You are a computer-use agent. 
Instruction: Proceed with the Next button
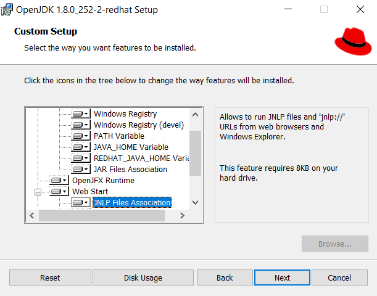coord(282,277)
